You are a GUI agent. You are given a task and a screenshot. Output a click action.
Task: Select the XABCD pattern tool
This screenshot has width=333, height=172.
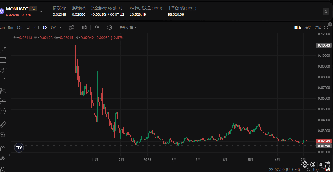coord(3,91)
